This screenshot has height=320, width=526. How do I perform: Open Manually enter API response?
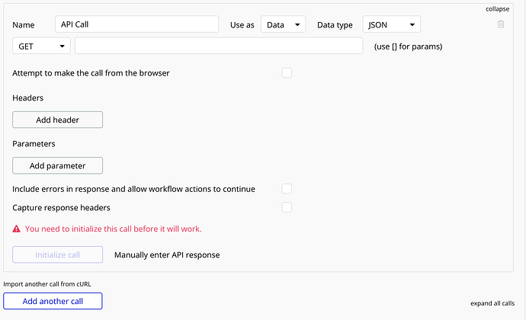(x=167, y=254)
